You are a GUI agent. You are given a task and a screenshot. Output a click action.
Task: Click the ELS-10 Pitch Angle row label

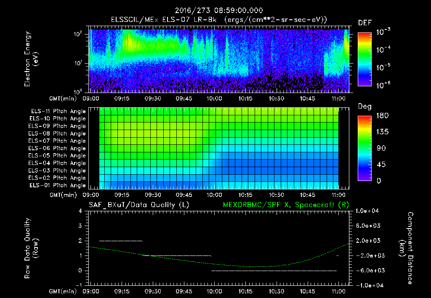click(x=58, y=119)
